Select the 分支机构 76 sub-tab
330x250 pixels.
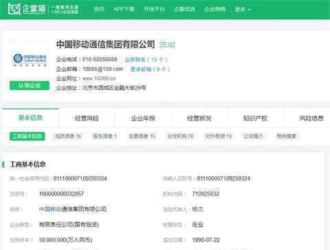coord(180,136)
